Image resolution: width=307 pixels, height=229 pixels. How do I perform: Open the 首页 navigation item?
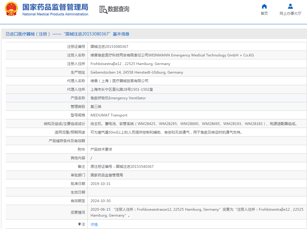264,14
